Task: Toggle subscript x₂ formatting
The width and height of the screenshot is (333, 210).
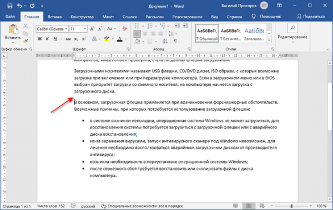Action: [76, 39]
